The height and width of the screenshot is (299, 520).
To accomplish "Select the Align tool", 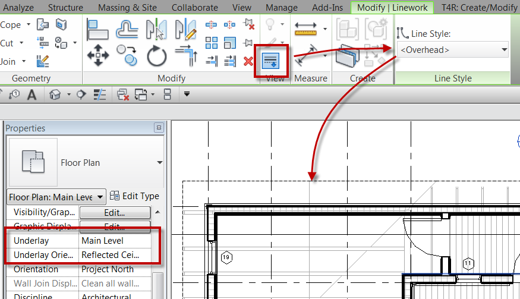I will tap(97, 29).
